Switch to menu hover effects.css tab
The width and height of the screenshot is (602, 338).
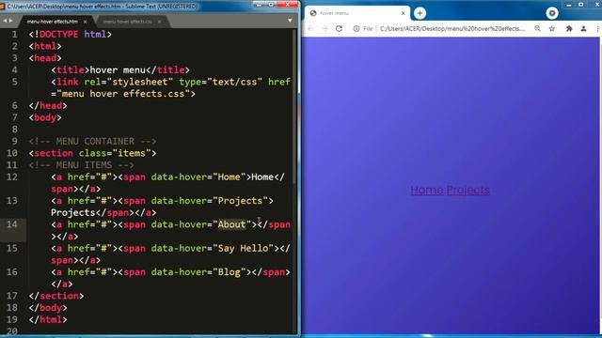pyautogui.click(x=128, y=22)
